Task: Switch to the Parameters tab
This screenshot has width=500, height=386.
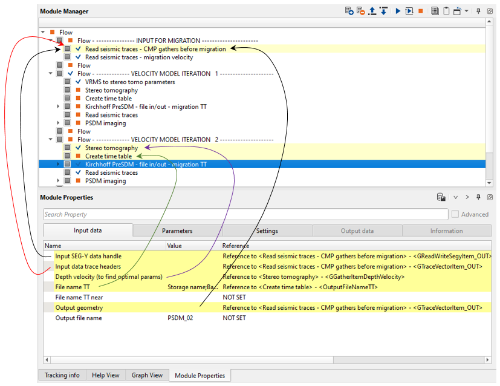Action: click(x=177, y=231)
